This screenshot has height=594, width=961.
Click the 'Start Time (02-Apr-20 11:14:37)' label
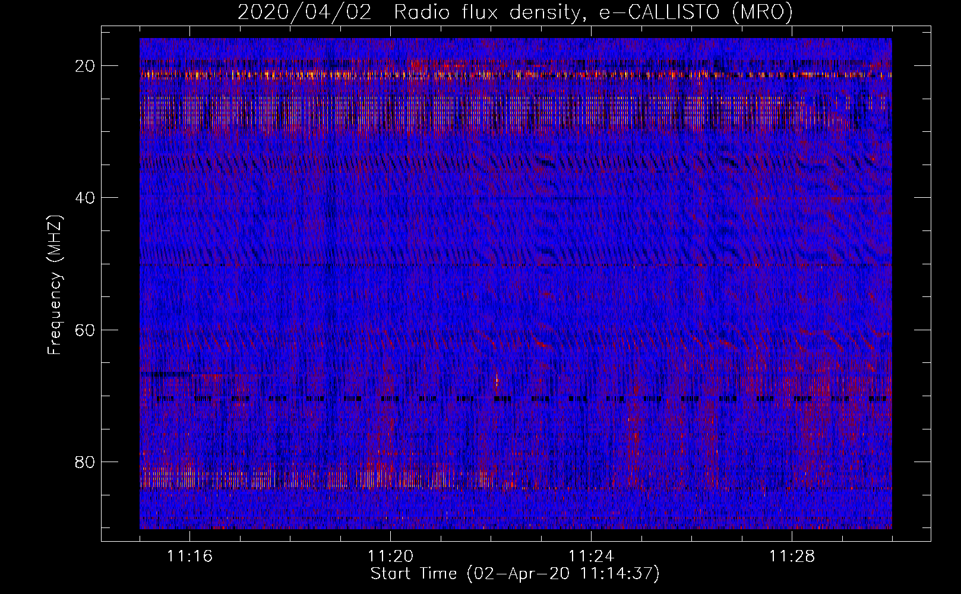click(515, 574)
